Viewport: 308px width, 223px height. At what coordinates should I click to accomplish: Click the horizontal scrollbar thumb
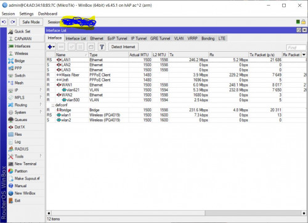point(128,213)
